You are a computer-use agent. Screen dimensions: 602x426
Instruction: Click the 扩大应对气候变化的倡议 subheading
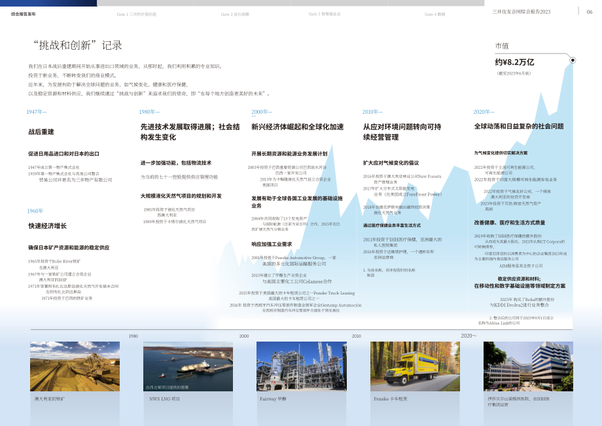pos(391,163)
